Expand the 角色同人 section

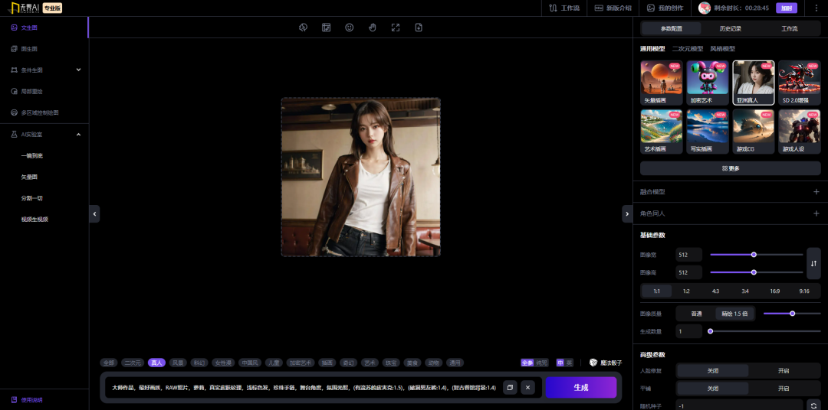tap(816, 213)
